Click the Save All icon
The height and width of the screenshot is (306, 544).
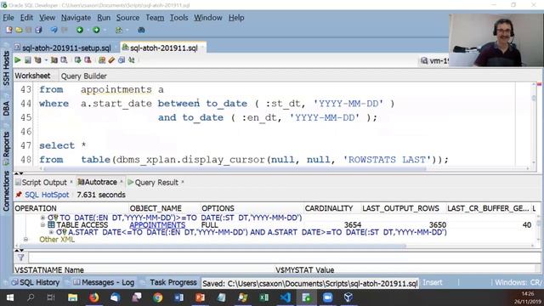click(38, 31)
